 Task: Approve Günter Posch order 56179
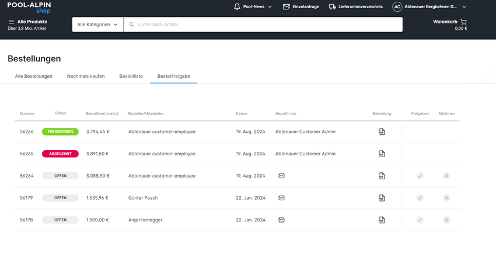pyautogui.click(x=420, y=198)
